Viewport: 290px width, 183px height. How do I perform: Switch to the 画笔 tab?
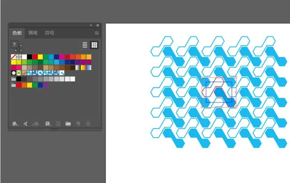pyautogui.click(x=33, y=33)
